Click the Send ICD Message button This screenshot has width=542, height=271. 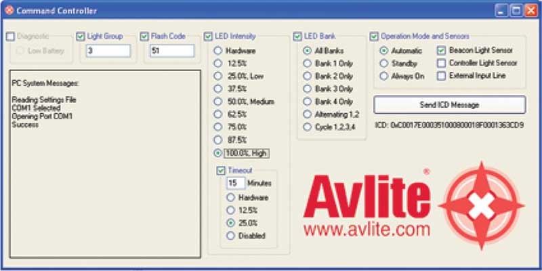click(449, 105)
